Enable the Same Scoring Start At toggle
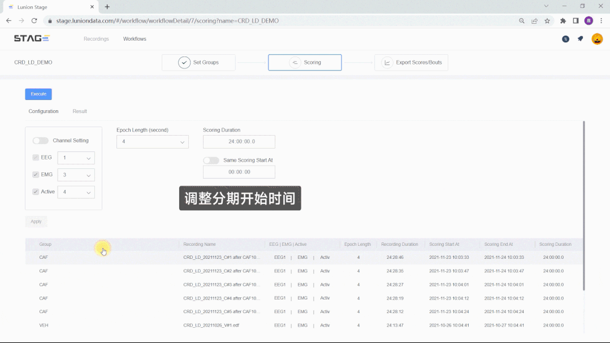 pyautogui.click(x=211, y=160)
